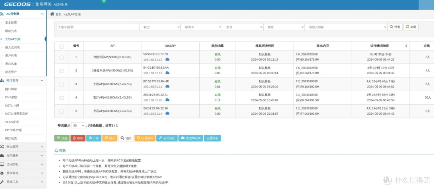This screenshot has height=189, width=434.
Task: Click the green 注册 button
Action: (x=62, y=138)
